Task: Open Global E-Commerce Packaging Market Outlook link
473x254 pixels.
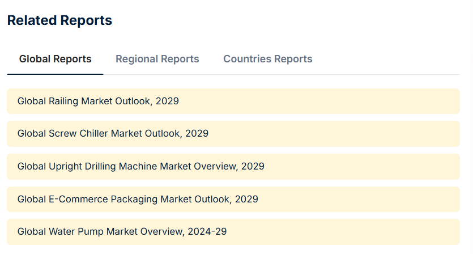Action: [x=138, y=199]
